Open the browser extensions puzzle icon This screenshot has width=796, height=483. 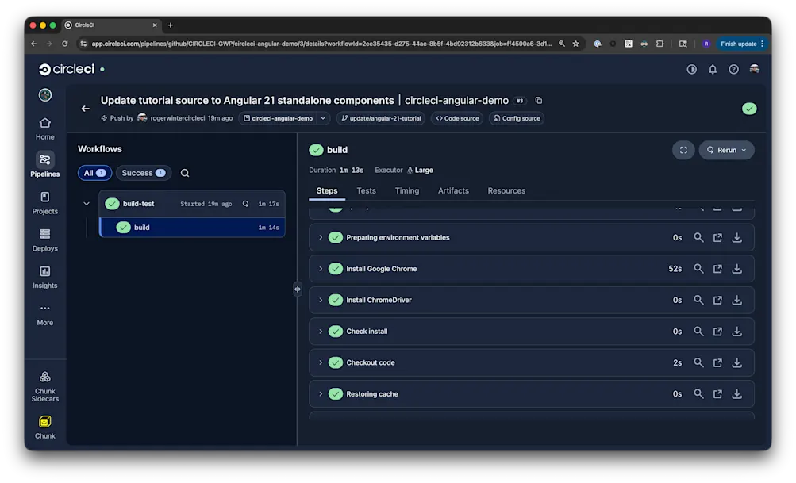pyautogui.click(x=659, y=44)
